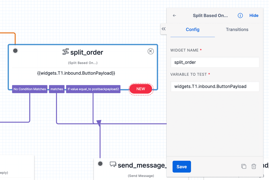Save the split_order widget configuration

click(x=182, y=167)
